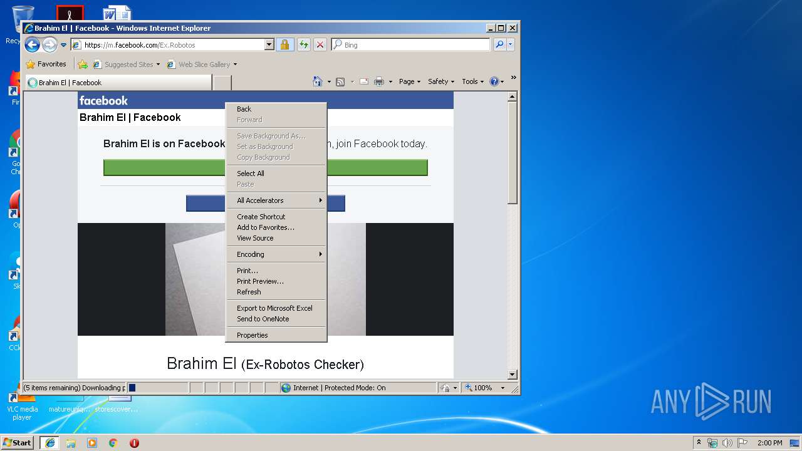The height and width of the screenshot is (451, 802).
Task: Click Add to Favorites Bar icon
Action: point(83,64)
